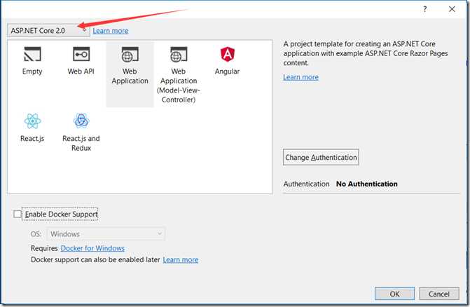Click the Change Authentication button
This screenshot has height=307, width=470.
pyautogui.click(x=321, y=157)
